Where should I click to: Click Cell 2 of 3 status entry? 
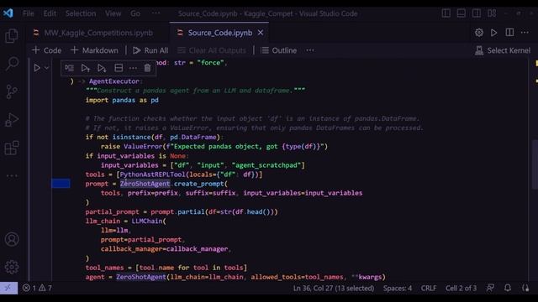coord(461,288)
